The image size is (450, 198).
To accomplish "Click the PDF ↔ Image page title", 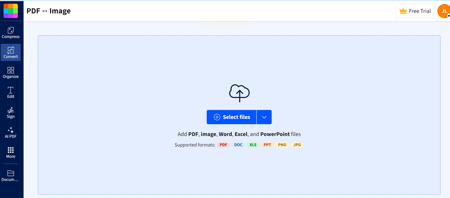I will pos(48,11).
